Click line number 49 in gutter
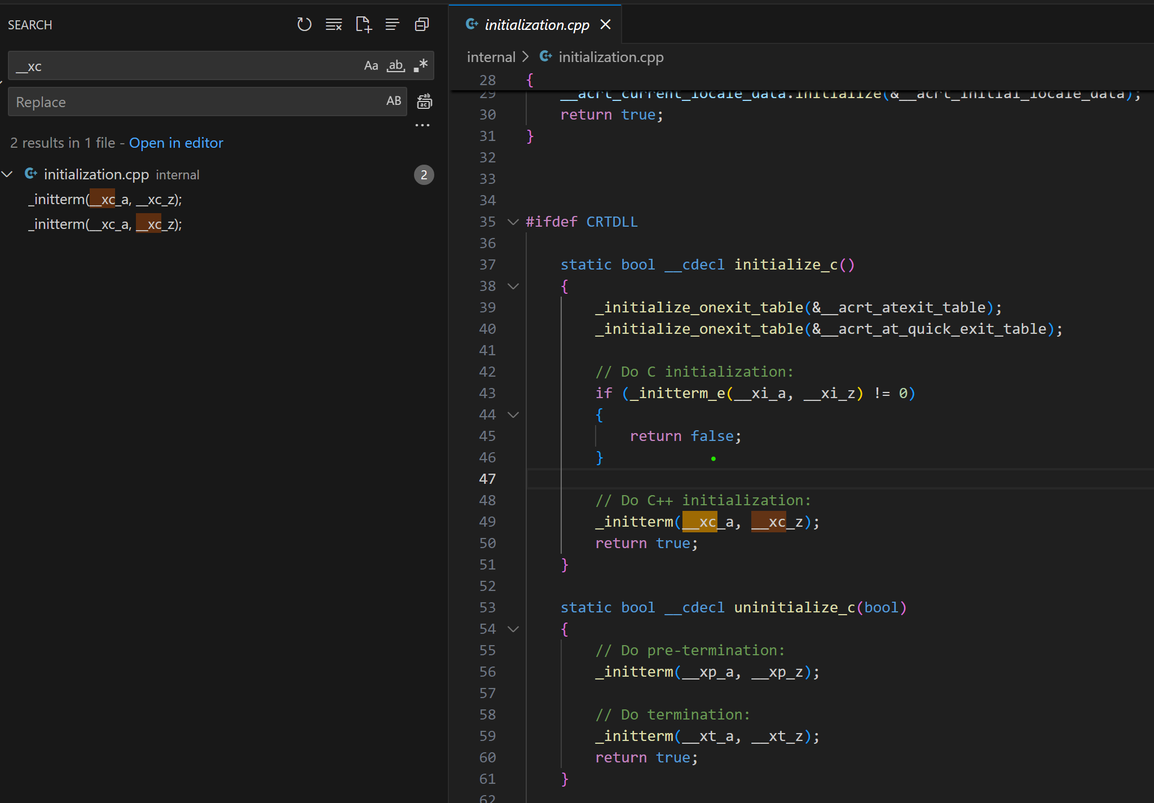 pyautogui.click(x=487, y=522)
